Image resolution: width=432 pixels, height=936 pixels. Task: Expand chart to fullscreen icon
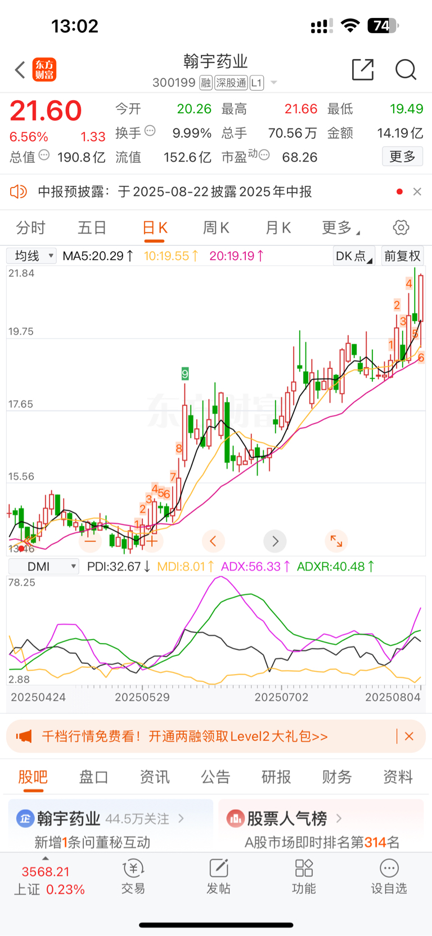(x=336, y=541)
